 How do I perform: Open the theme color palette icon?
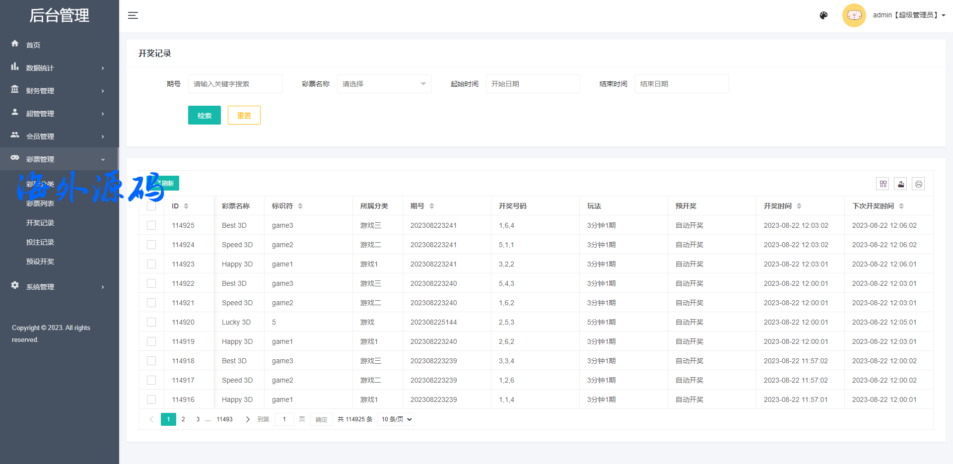click(823, 15)
